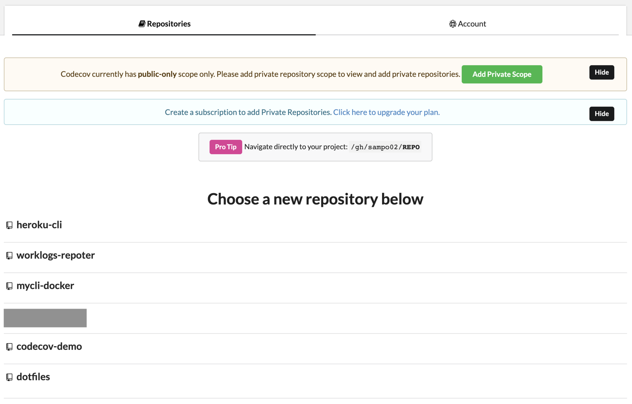Viewport: 632px width, 404px height.
Task: Select the dotfiles repository
Action: [x=33, y=377]
